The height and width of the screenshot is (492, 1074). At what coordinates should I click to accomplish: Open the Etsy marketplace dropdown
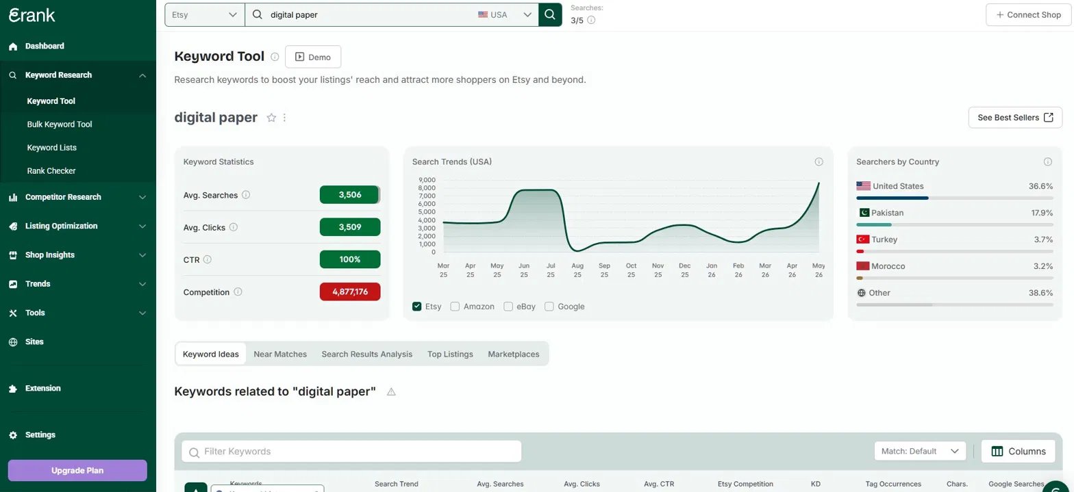coord(205,14)
